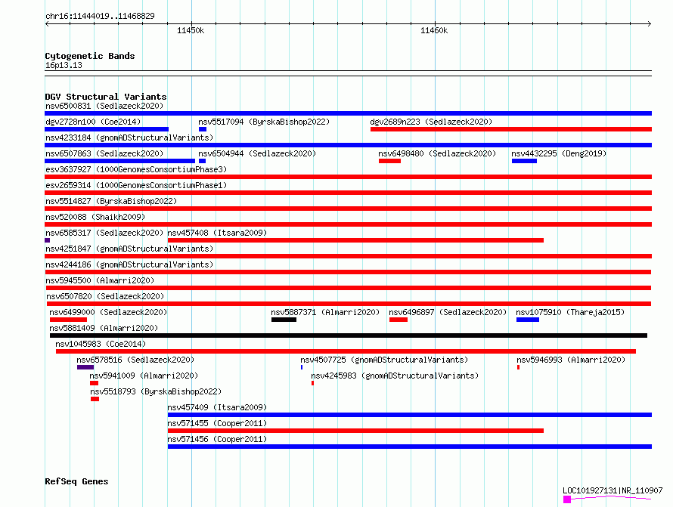The image size is (673, 507).
Task: Open nsv5517094 (ByrskaBishop2022) variant label
Action: [264, 122]
